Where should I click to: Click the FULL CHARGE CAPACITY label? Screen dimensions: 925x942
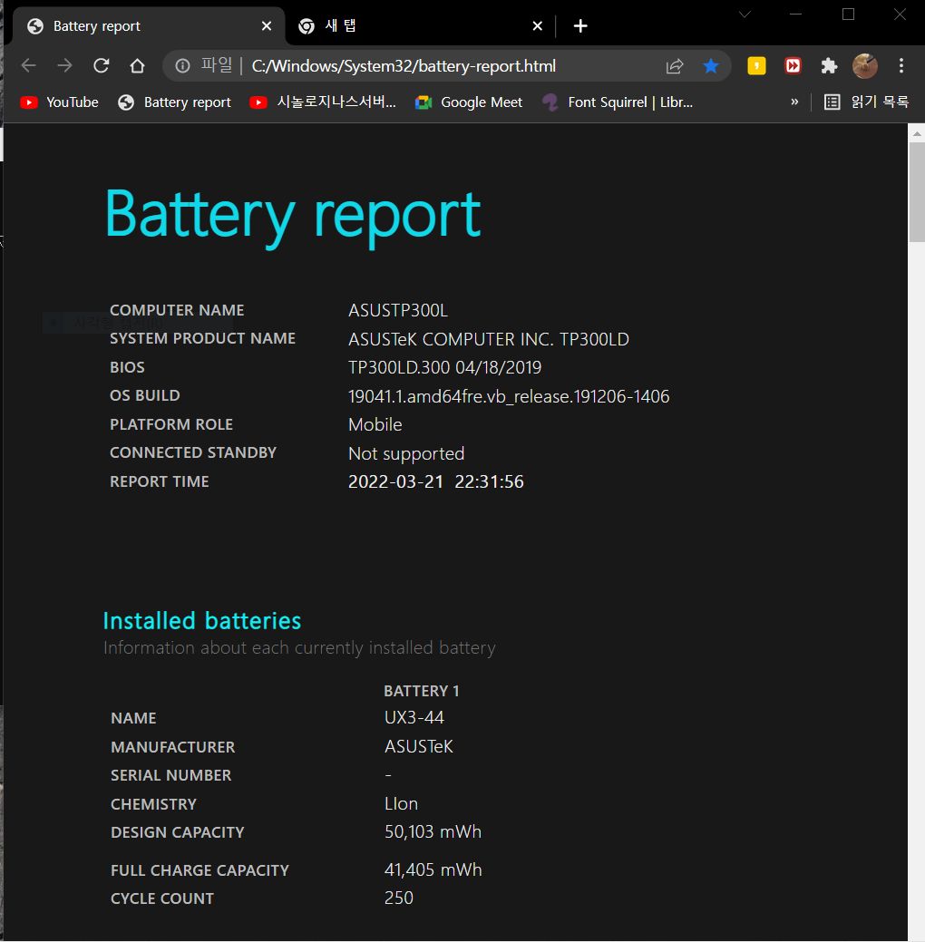(x=200, y=870)
